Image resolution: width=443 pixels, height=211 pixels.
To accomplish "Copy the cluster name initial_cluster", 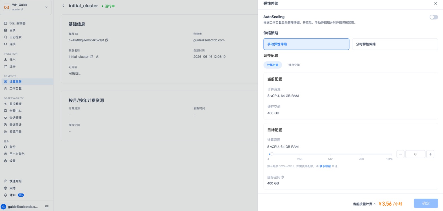I will pyautogui.click(x=91, y=57).
